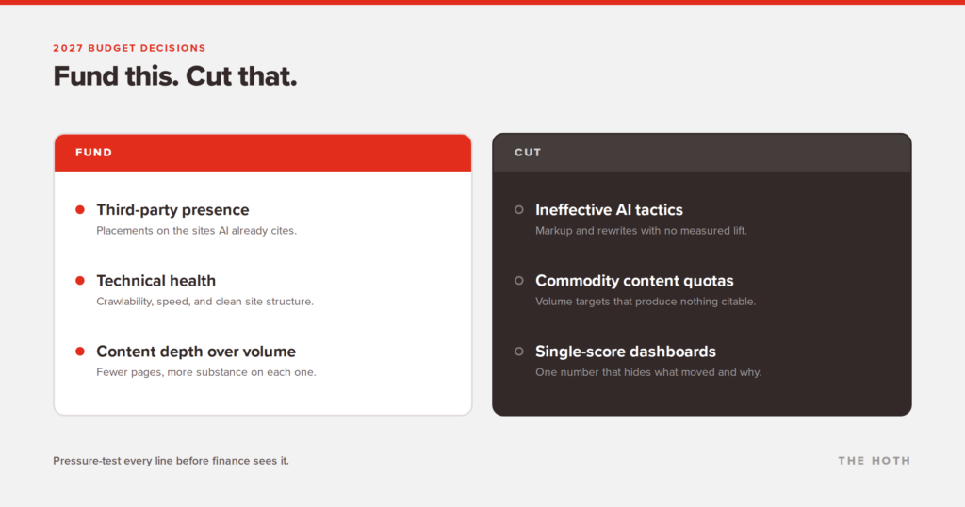Click the One number that hides what moved text
Viewport: 965px width, 507px height.
click(x=648, y=372)
